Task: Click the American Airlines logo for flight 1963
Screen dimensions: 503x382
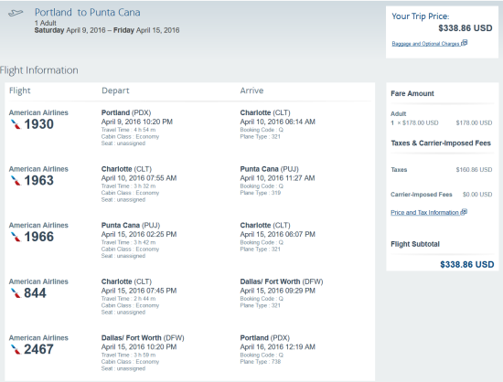Action: point(16,181)
